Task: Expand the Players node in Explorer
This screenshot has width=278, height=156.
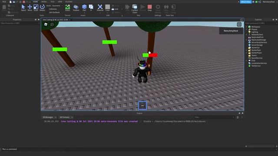Action: [x=246, y=29]
